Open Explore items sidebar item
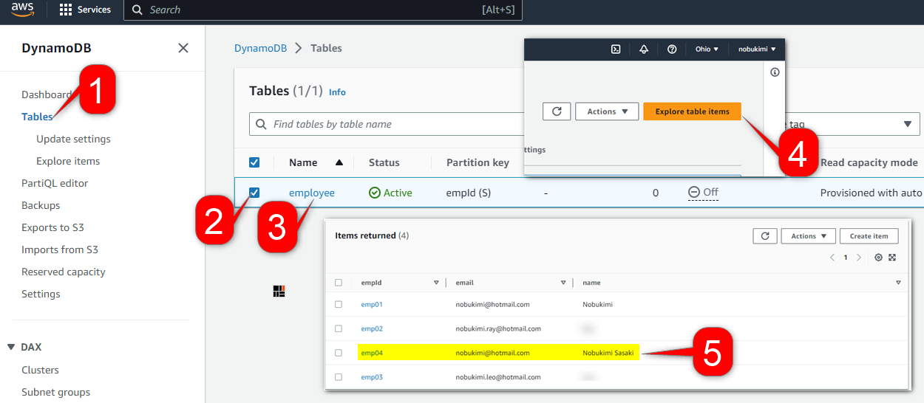The image size is (924, 403). click(68, 161)
